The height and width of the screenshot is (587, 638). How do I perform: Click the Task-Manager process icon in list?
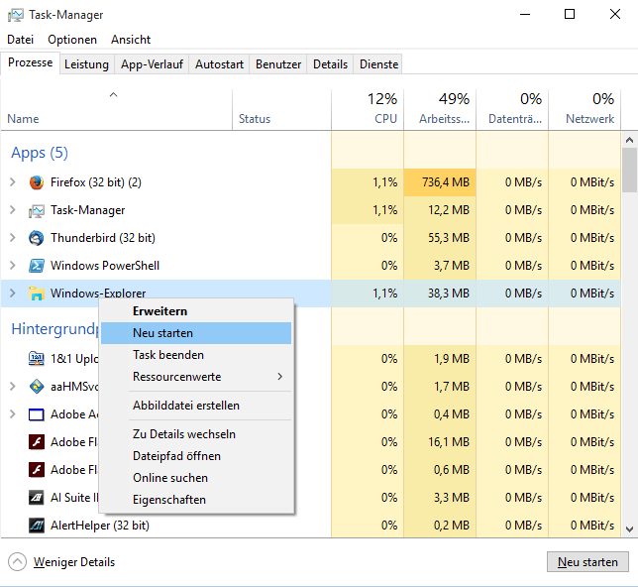pyautogui.click(x=37, y=210)
